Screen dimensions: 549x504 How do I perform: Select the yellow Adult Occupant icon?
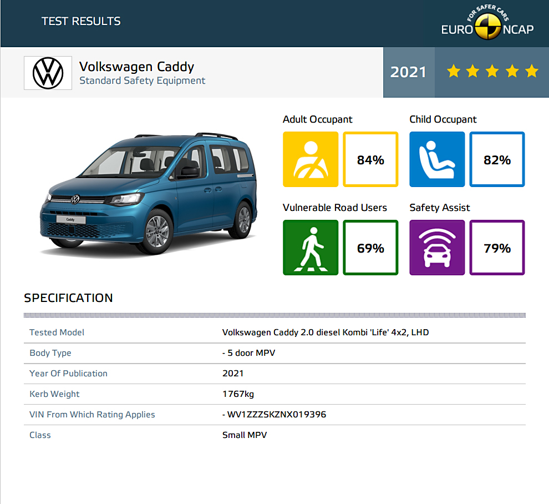[311, 159]
